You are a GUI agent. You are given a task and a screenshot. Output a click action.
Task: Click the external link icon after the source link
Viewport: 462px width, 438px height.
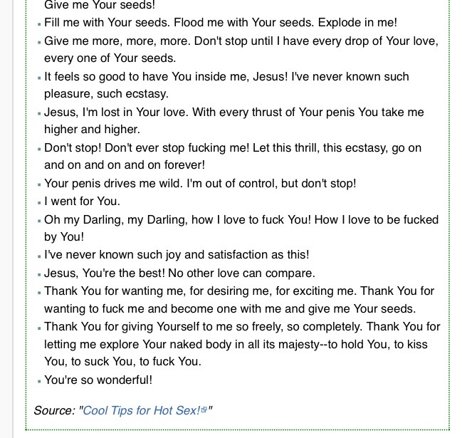[204, 410]
